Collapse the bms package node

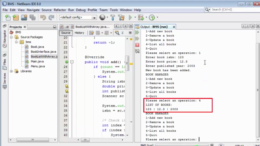point(16,42)
